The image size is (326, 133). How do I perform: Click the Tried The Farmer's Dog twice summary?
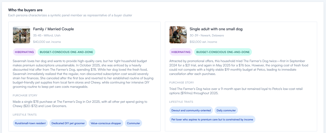coord(236,91)
